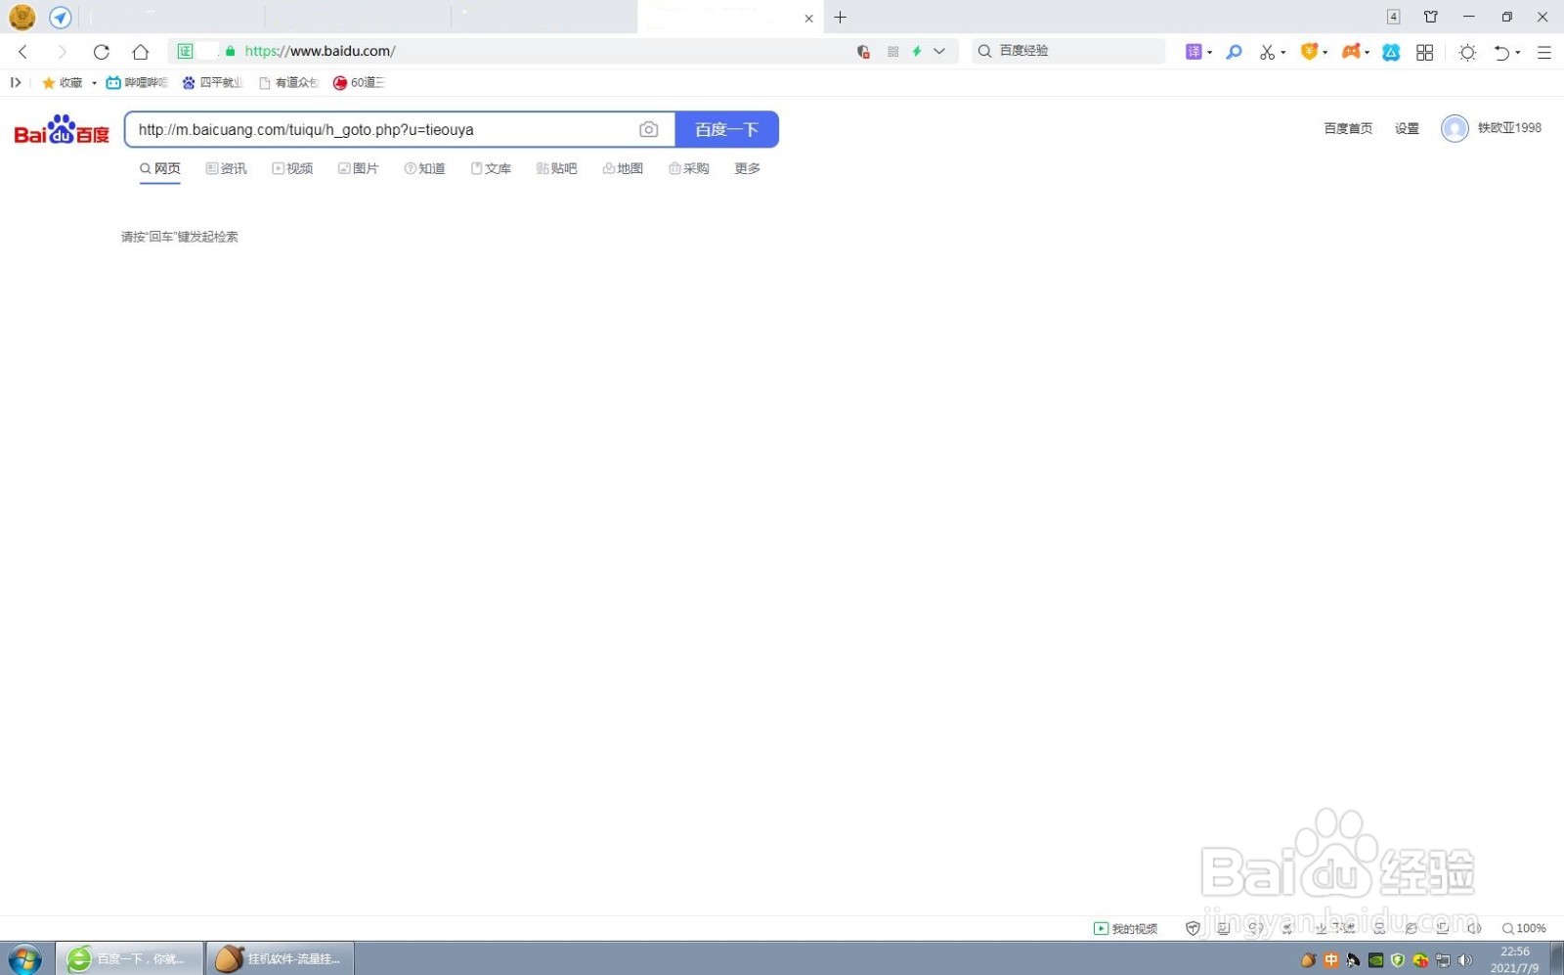
Task: Switch to 挂机软件 taskbar window
Action: [x=280, y=958]
